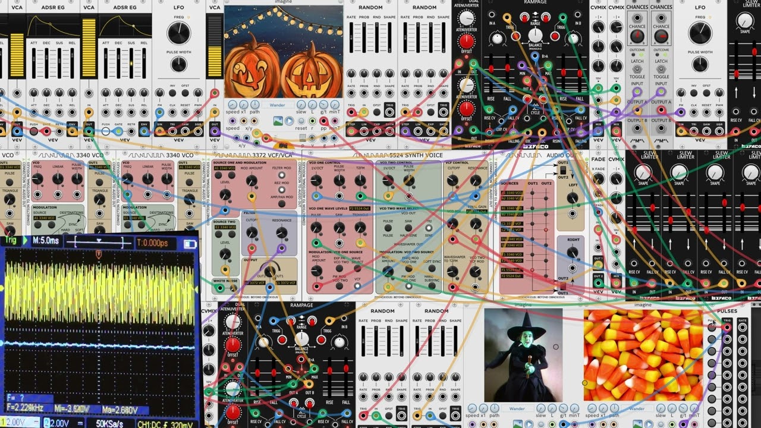
Task: Open the A1 3340 VCO source selector in 3372 VCF/VCA
Action: coord(224,168)
